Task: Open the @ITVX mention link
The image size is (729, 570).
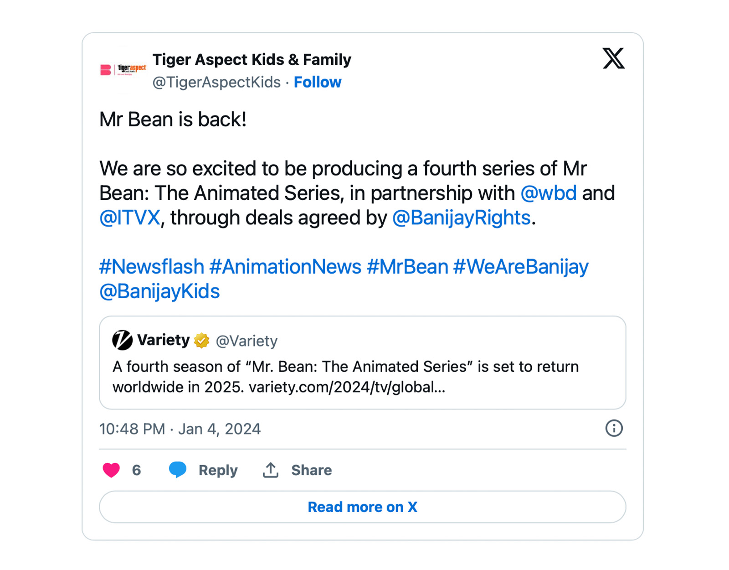Action: [x=130, y=218]
